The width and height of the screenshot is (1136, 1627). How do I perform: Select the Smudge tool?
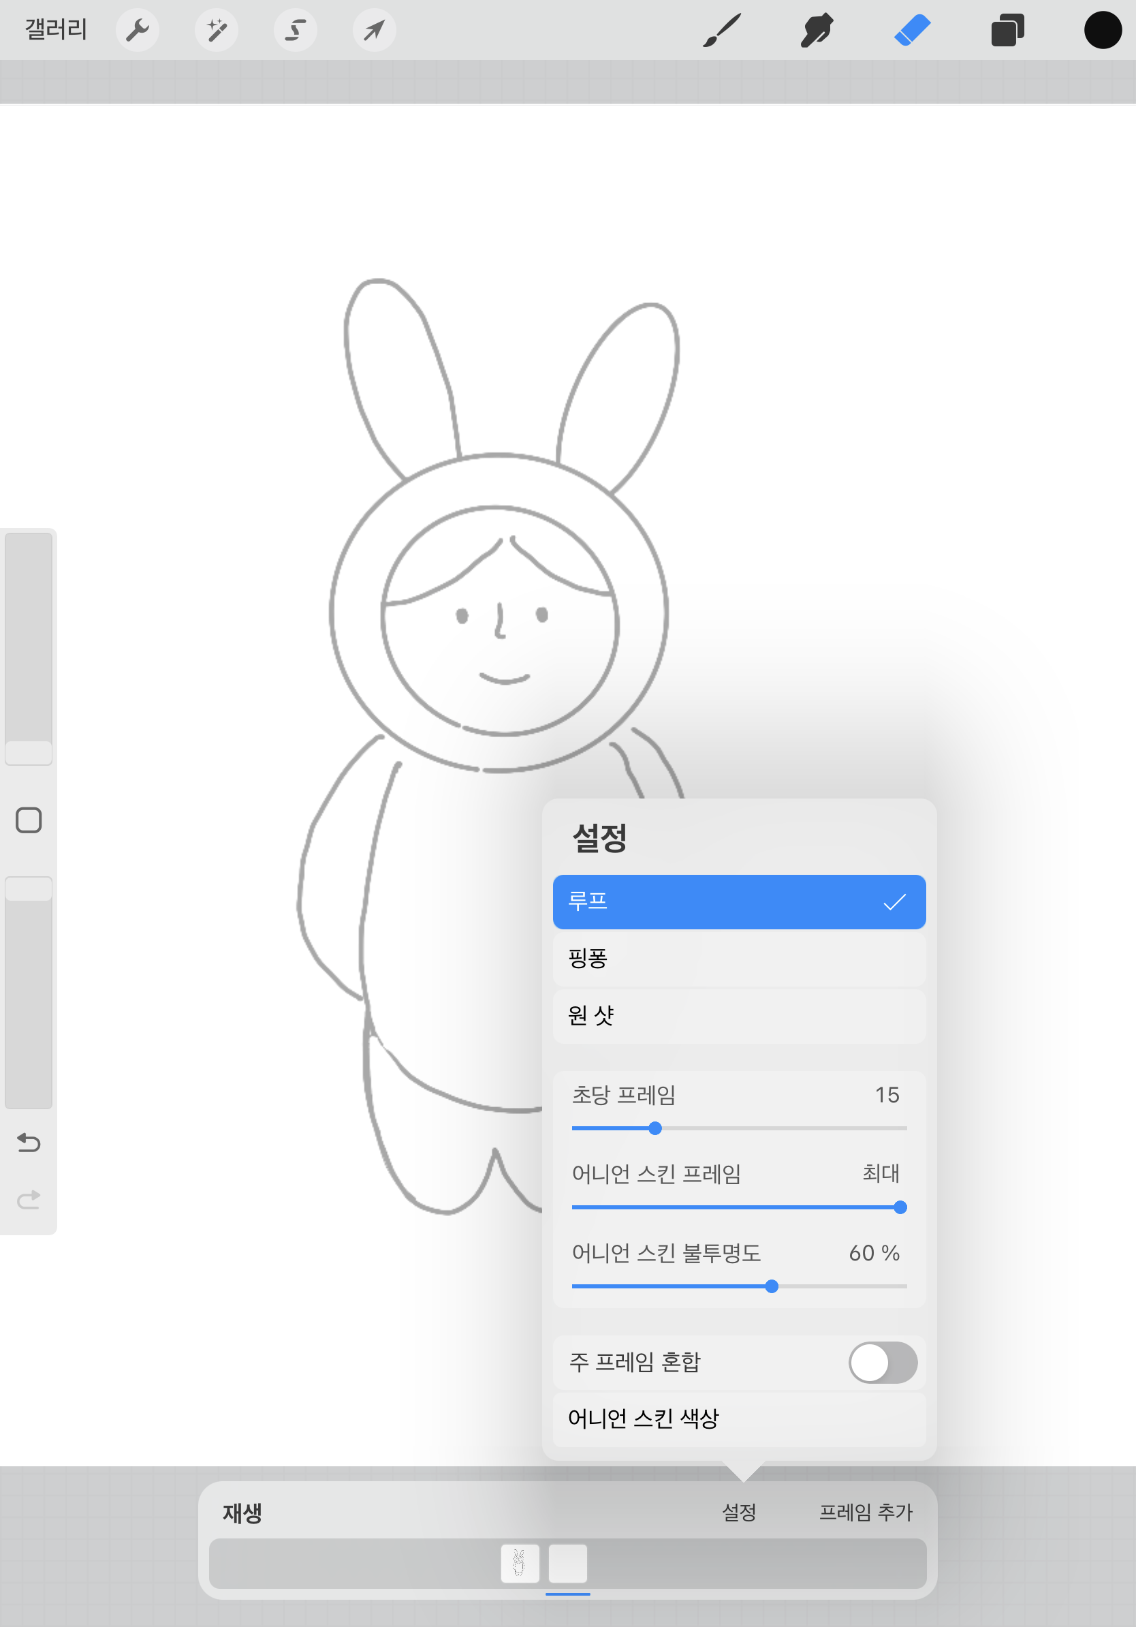[x=816, y=30]
